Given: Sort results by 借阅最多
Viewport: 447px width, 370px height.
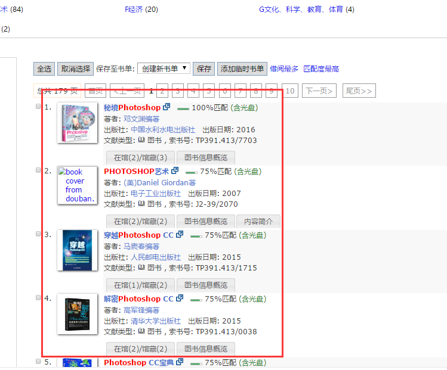Looking at the screenshot, I should coord(284,69).
